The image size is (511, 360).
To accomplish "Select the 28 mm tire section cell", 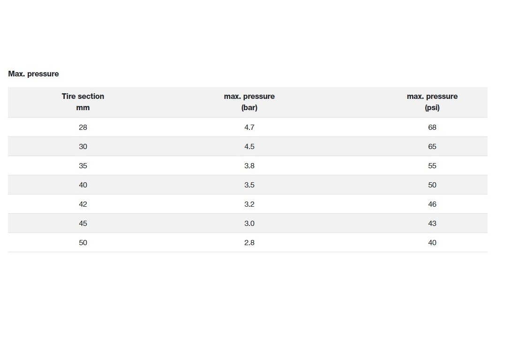I will pos(83,127).
